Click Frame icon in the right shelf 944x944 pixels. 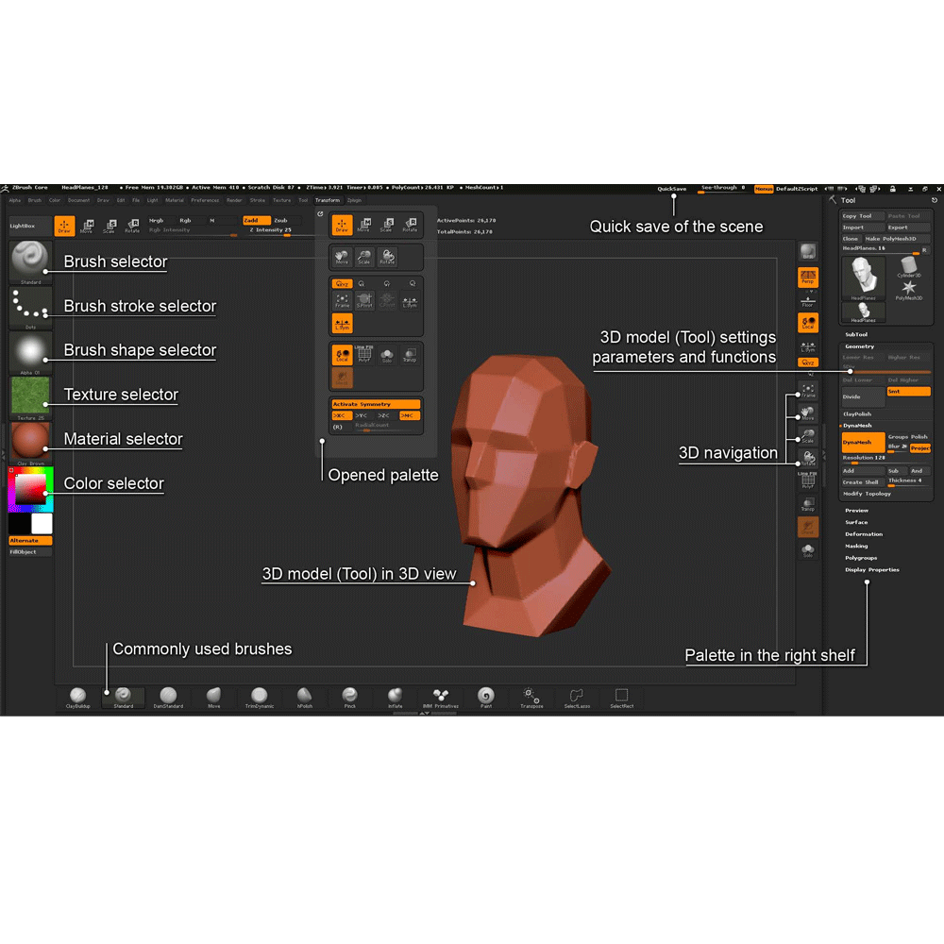808,391
